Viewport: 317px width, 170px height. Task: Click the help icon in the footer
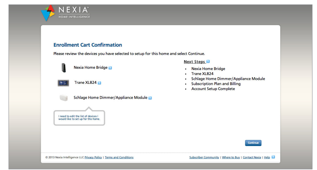(x=273, y=157)
